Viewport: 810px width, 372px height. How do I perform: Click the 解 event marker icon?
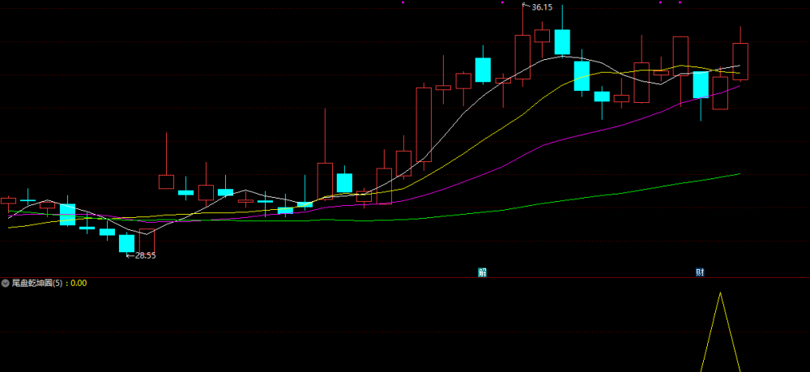click(483, 273)
